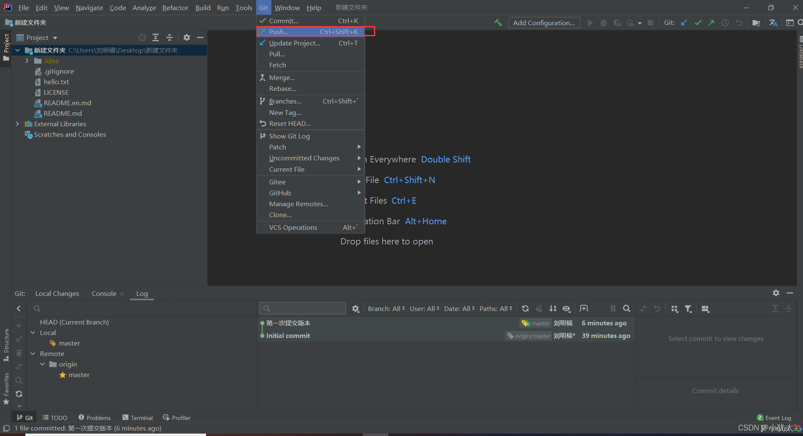Open the User: All filter dropdown
The height and width of the screenshot is (436, 803).
[x=424, y=308]
